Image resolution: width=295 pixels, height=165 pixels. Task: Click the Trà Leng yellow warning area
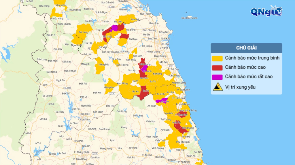83,33
